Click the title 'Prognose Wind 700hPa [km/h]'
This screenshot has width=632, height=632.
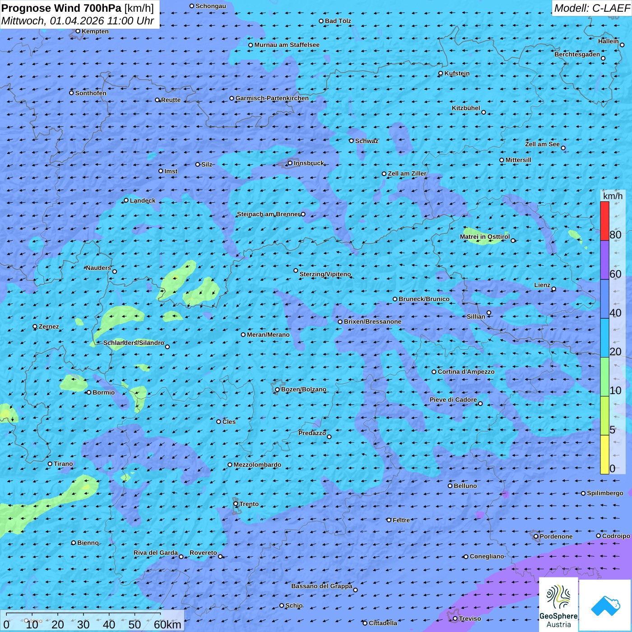[x=78, y=8]
